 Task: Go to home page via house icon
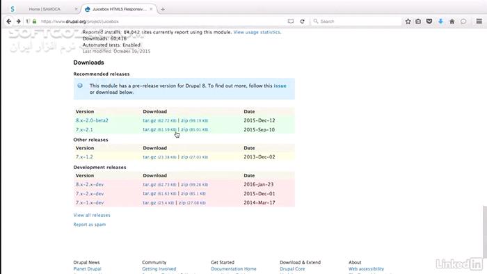[x=452, y=22]
